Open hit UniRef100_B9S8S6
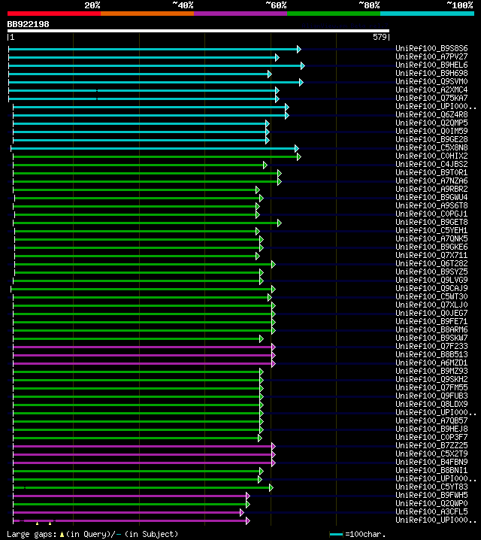This screenshot has height=540, width=481. [x=431, y=48]
